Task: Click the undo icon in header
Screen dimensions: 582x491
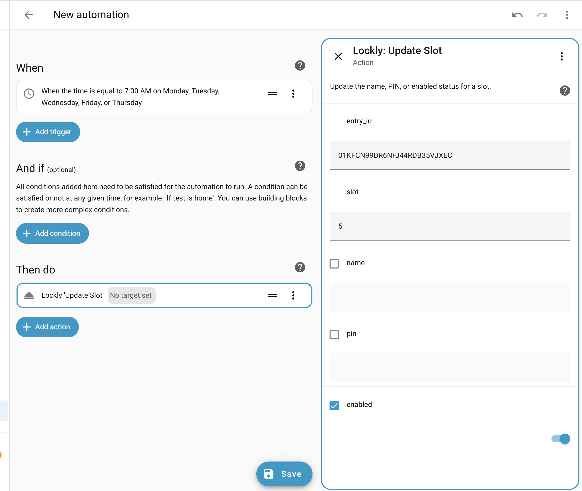Action: [x=517, y=15]
